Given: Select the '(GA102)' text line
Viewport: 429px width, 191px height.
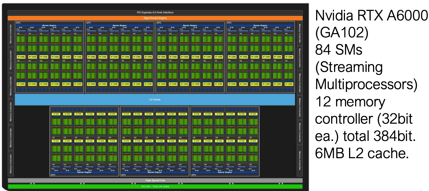Looking at the screenshot, I should point(342,33).
